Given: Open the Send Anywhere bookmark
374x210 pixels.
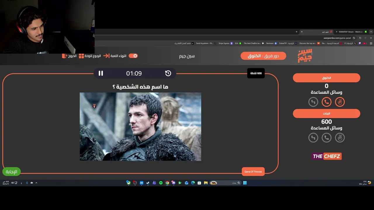Looking at the screenshot, I should (206, 43).
